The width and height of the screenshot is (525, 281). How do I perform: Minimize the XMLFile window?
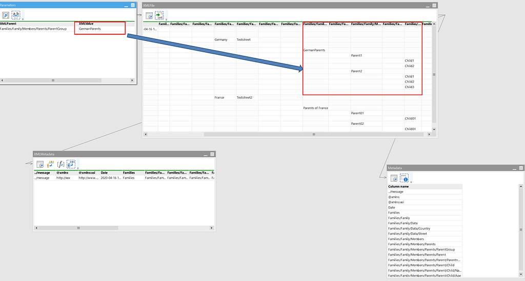coord(428,6)
